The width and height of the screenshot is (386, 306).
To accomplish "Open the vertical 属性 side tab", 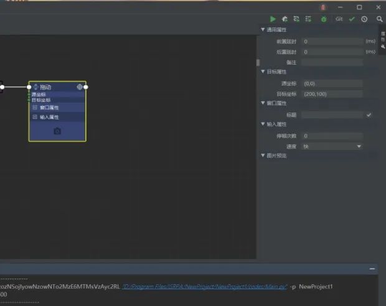I will [x=382, y=37].
